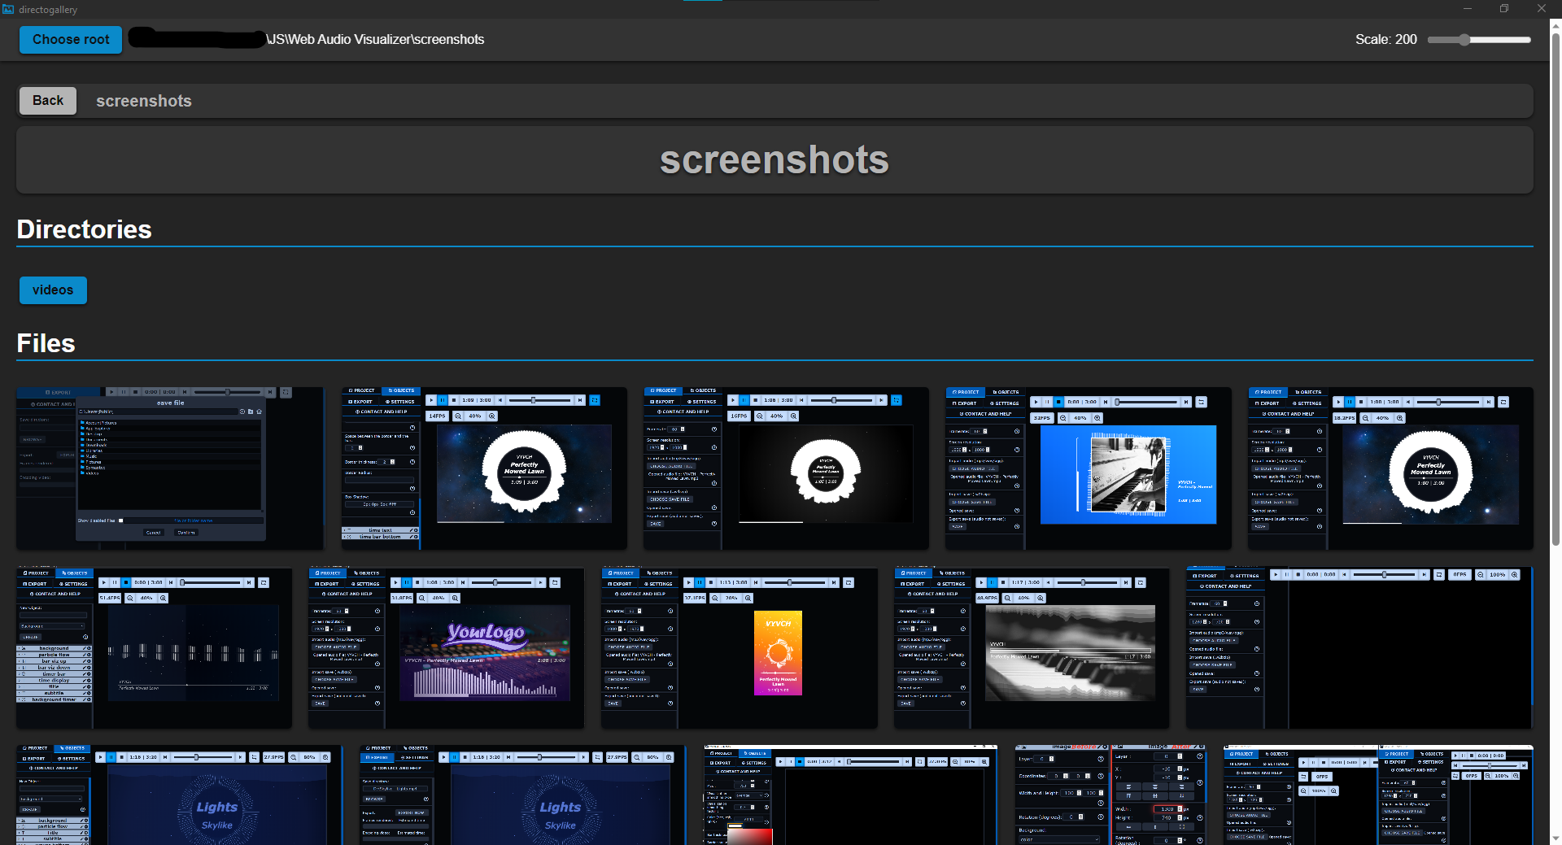Open the grayscale piano keys thumbnail
The image size is (1562, 845).
1032,648
